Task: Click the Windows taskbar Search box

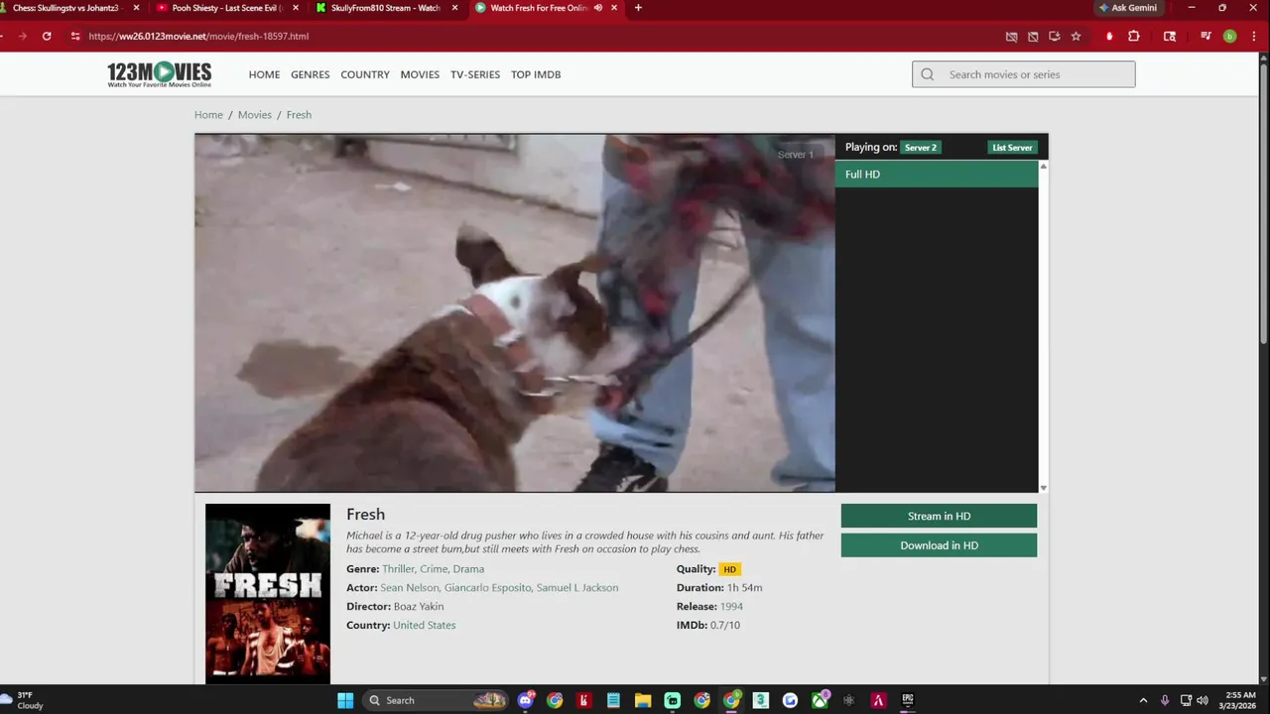Action: pos(434,700)
